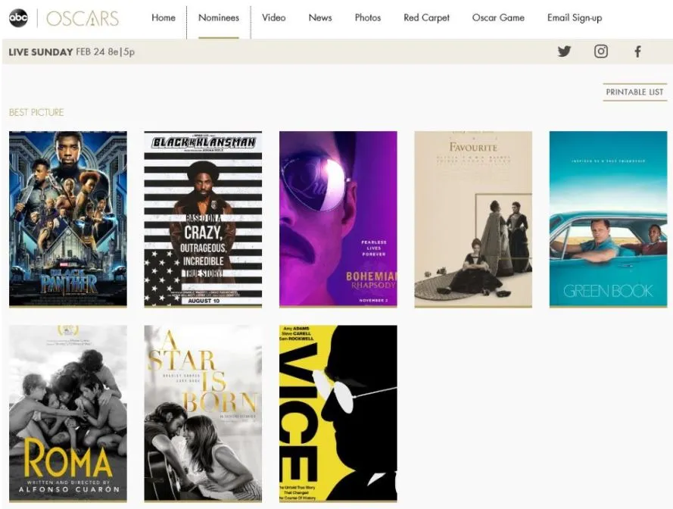Open the A Star Is Born poster

point(203,414)
